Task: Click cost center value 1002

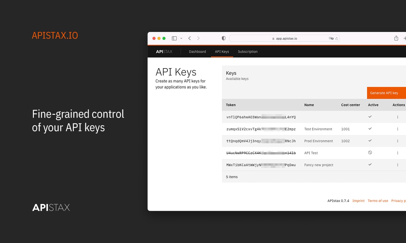Action: coord(345,141)
